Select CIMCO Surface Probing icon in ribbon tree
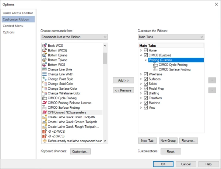 tap(155, 69)
